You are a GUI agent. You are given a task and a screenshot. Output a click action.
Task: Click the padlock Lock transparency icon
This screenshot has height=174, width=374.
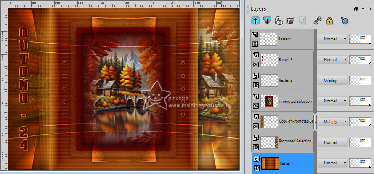tap(330, 21)
